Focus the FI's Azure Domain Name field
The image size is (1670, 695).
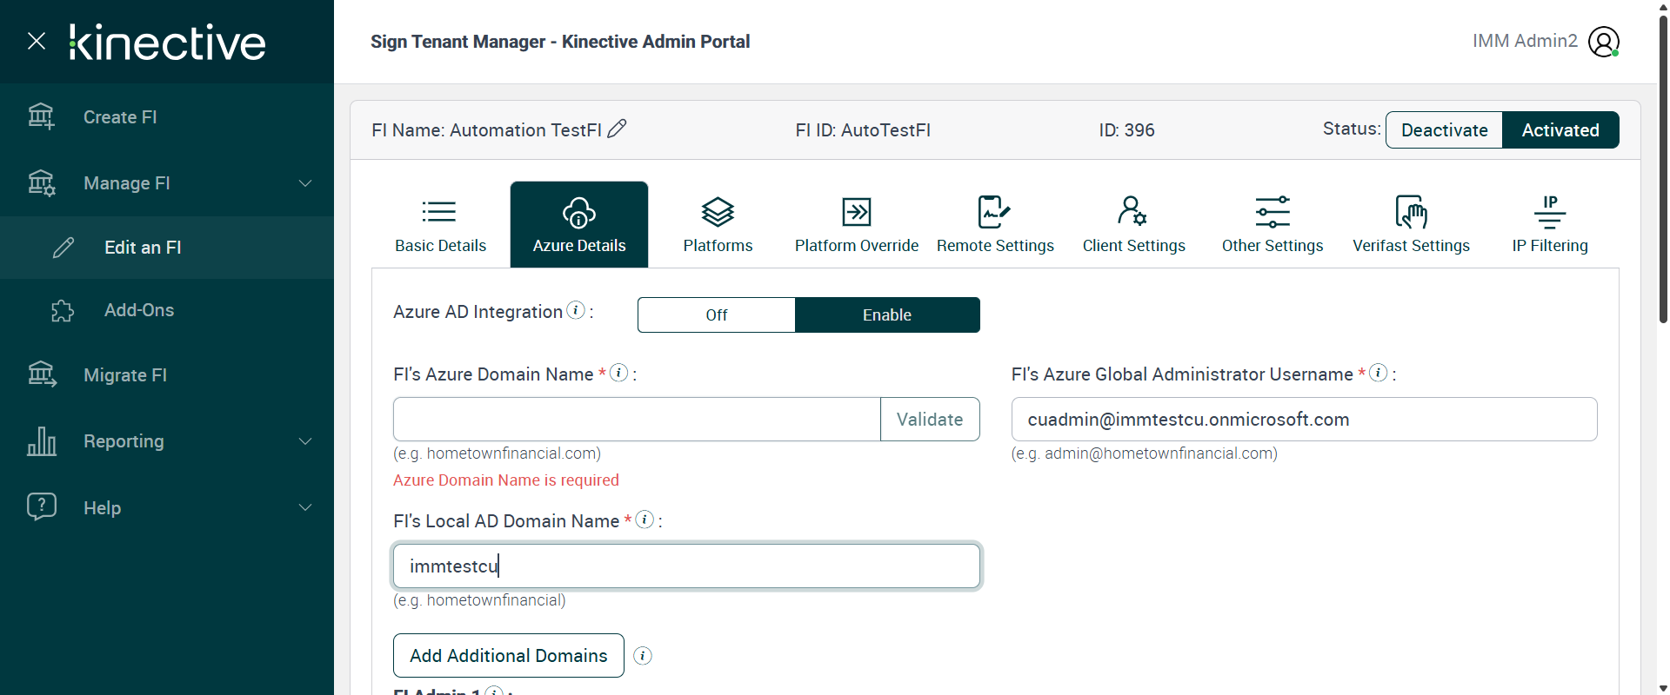[637, 420]
